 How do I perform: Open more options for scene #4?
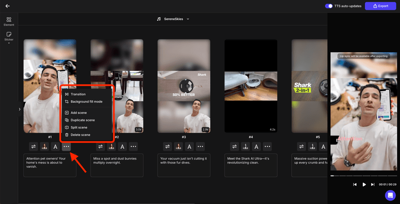click(x=267, y=147)
